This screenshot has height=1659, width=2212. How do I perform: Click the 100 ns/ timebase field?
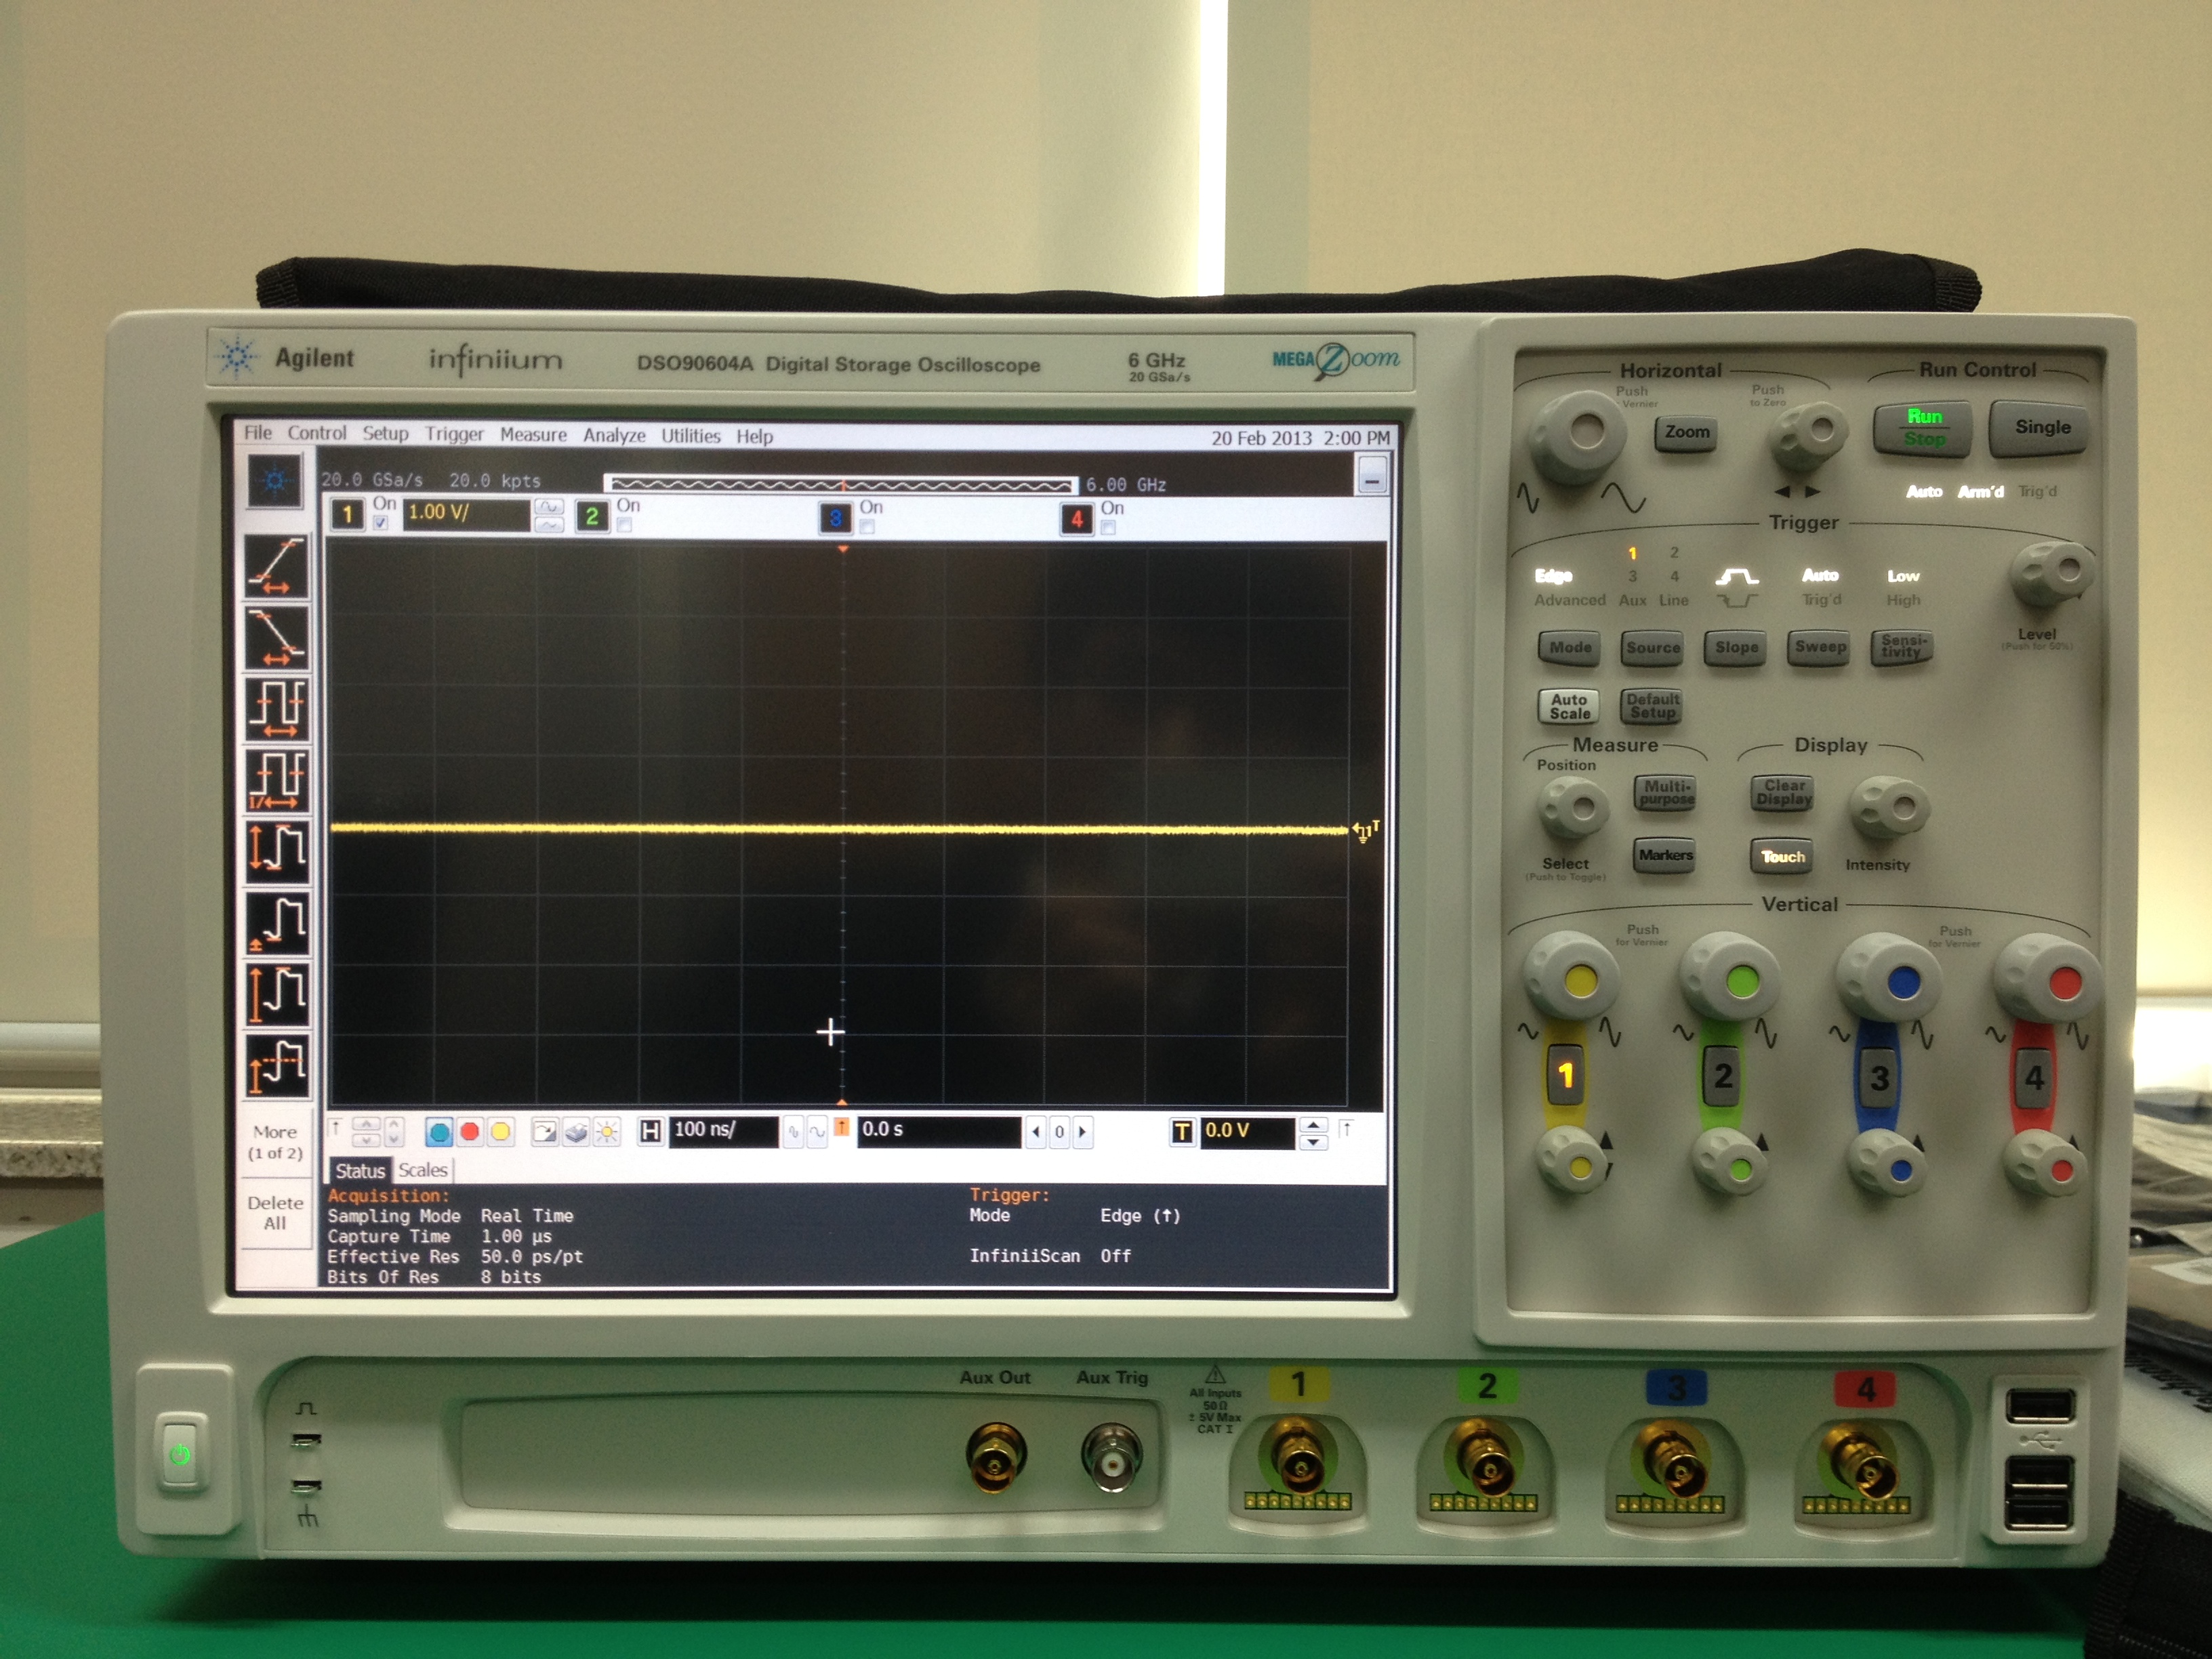point(723,1131)
